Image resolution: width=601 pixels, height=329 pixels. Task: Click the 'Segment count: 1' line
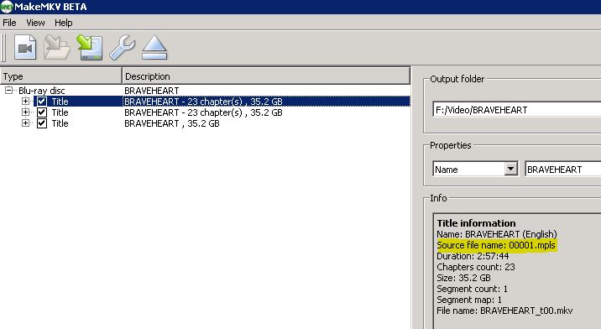click(x=473, y=289)
